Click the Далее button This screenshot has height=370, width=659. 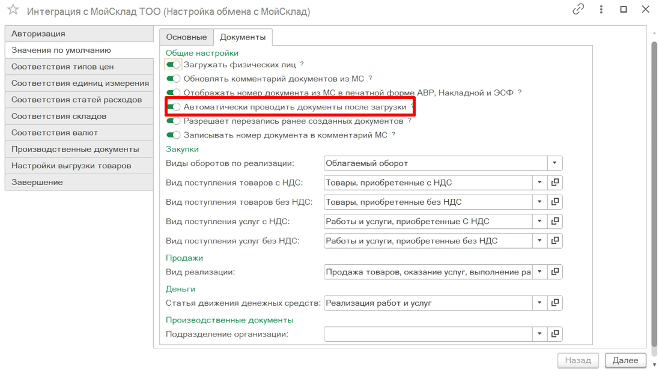click(x=625, y=360)
